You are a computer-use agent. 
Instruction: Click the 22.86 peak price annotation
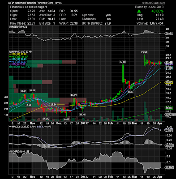[x=122, y=62]
